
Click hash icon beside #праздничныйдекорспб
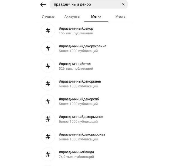click(48, 101)
